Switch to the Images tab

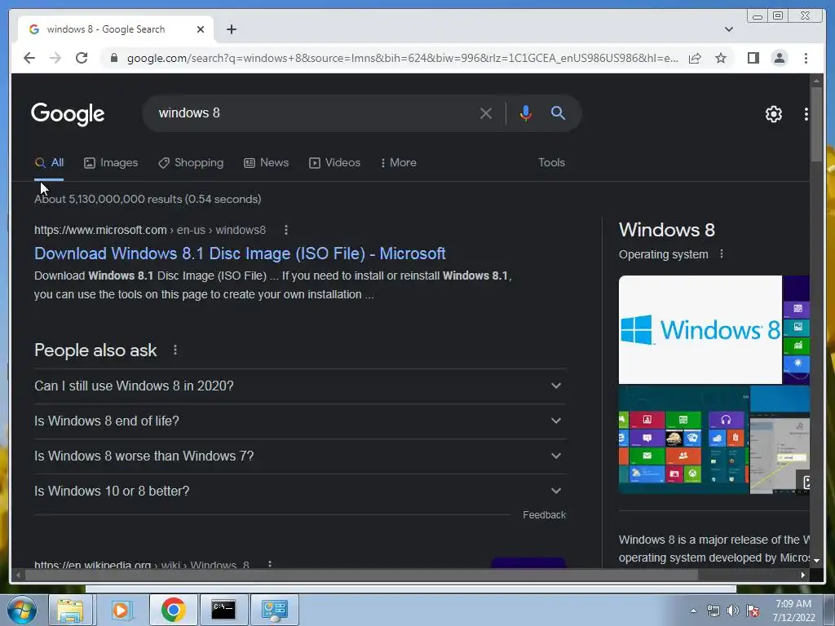[111, 163]
